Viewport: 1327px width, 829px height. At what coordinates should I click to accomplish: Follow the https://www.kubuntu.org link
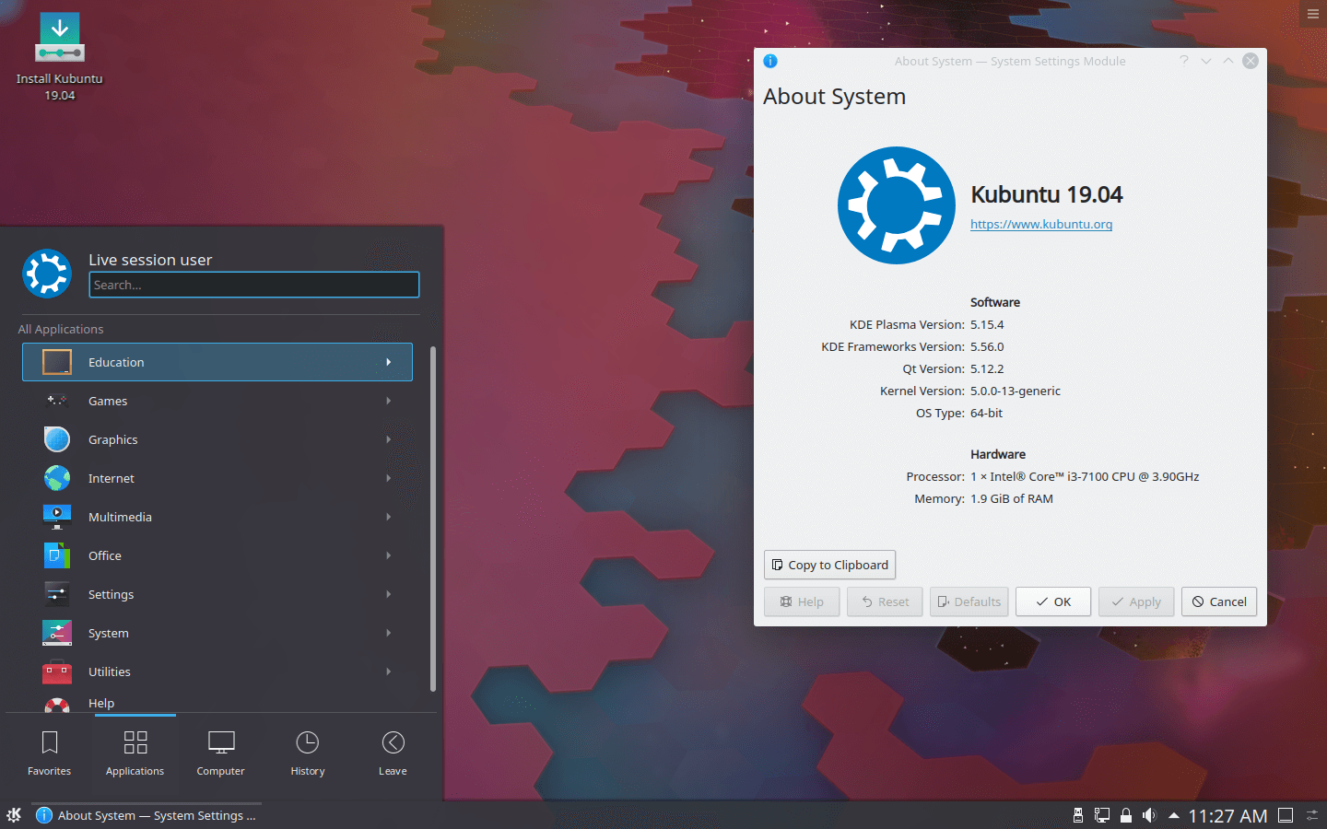pos(1041,224)
